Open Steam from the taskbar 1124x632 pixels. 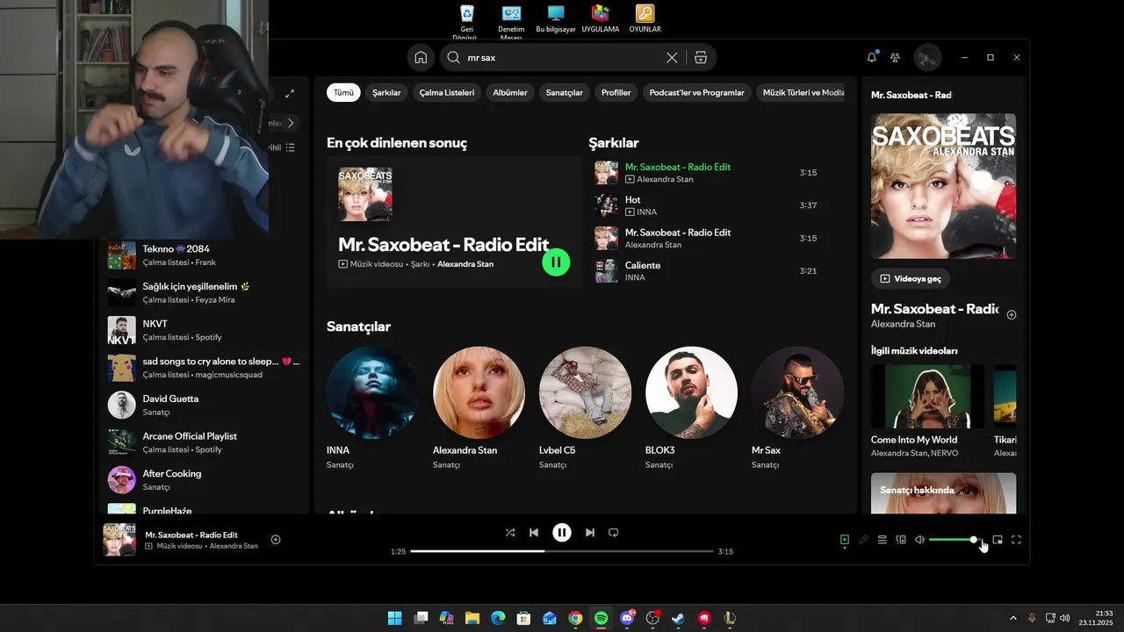click(678, 618)
